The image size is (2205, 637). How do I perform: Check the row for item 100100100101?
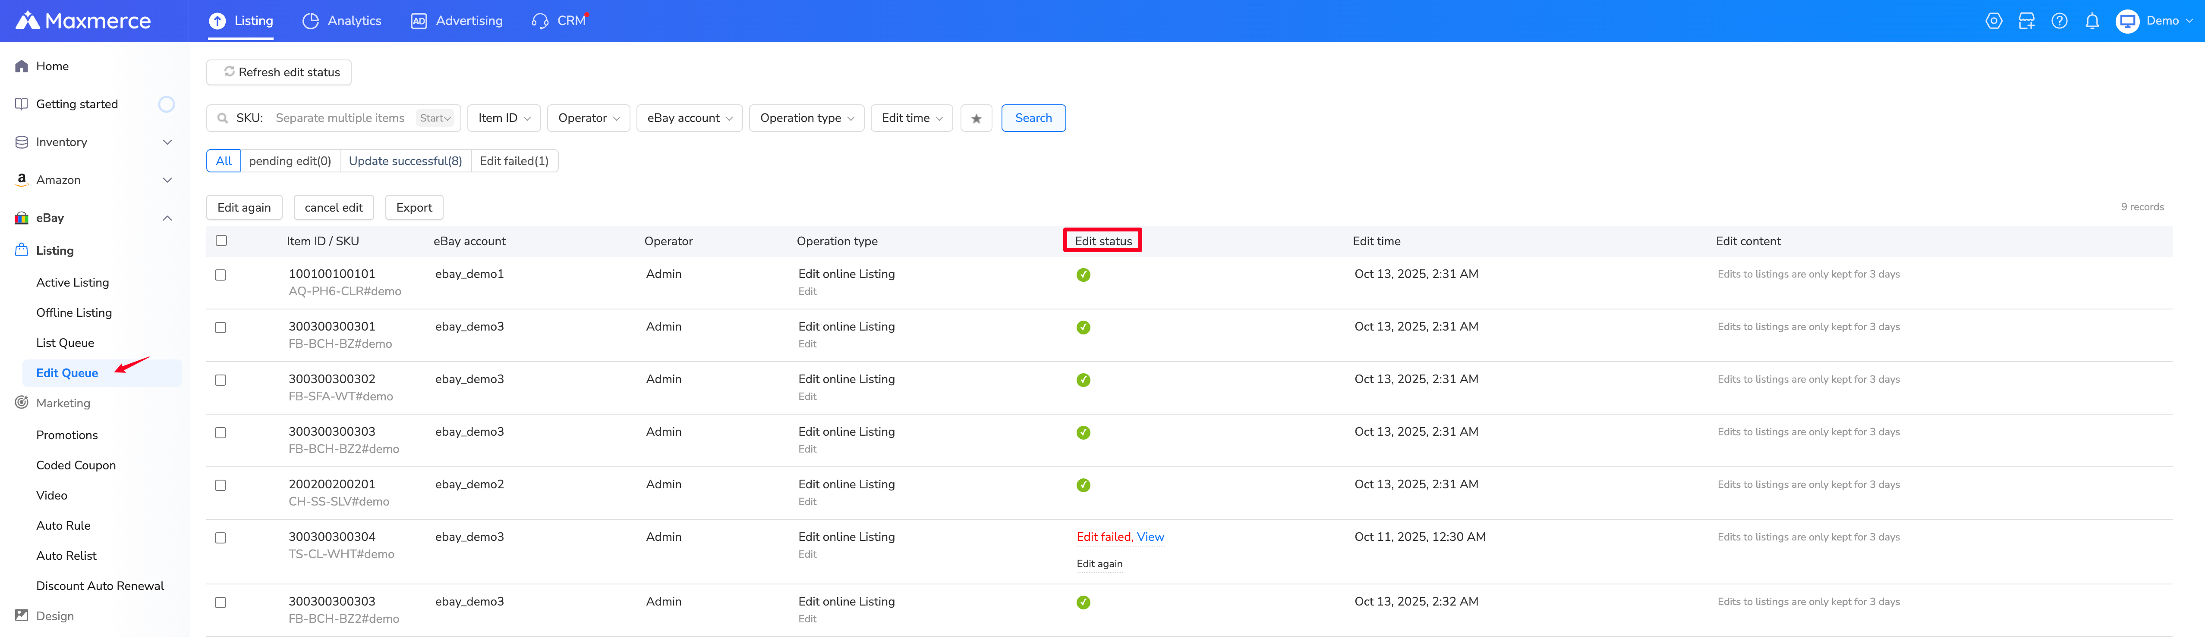[221, 275]
